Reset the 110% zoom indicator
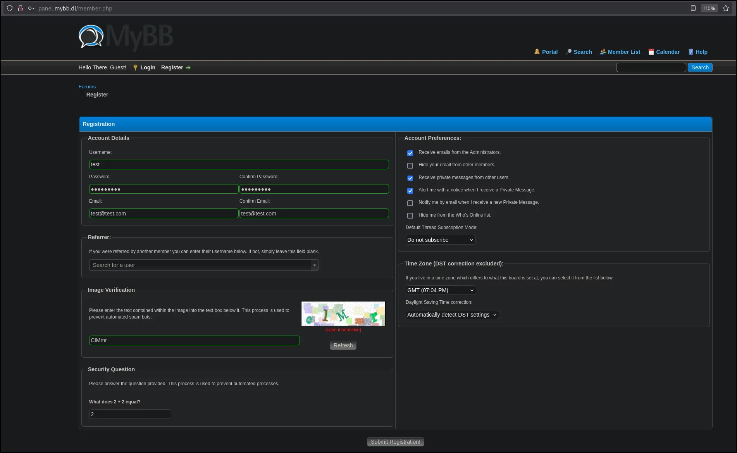The image size is (737, 453). tap(709, 8)
